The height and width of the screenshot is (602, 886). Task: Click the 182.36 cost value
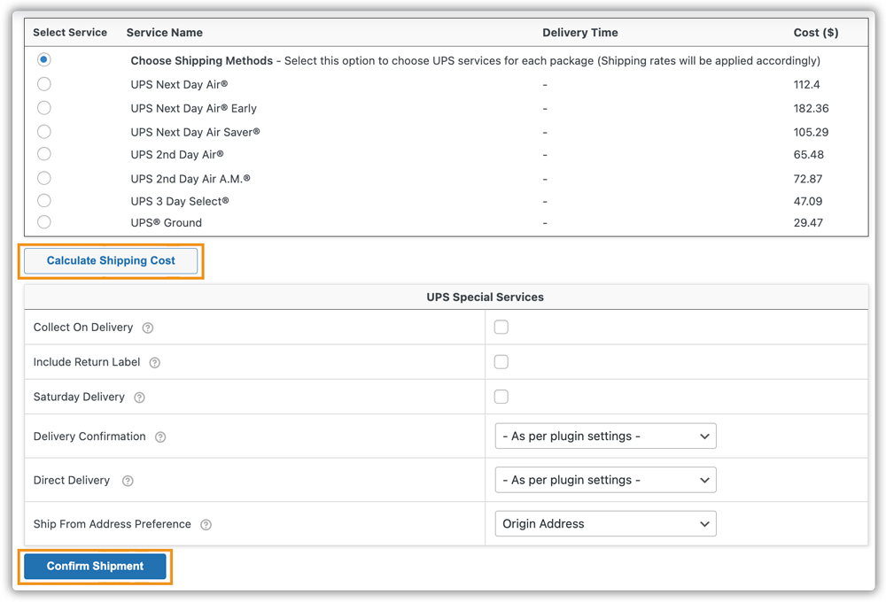[811, 108]
